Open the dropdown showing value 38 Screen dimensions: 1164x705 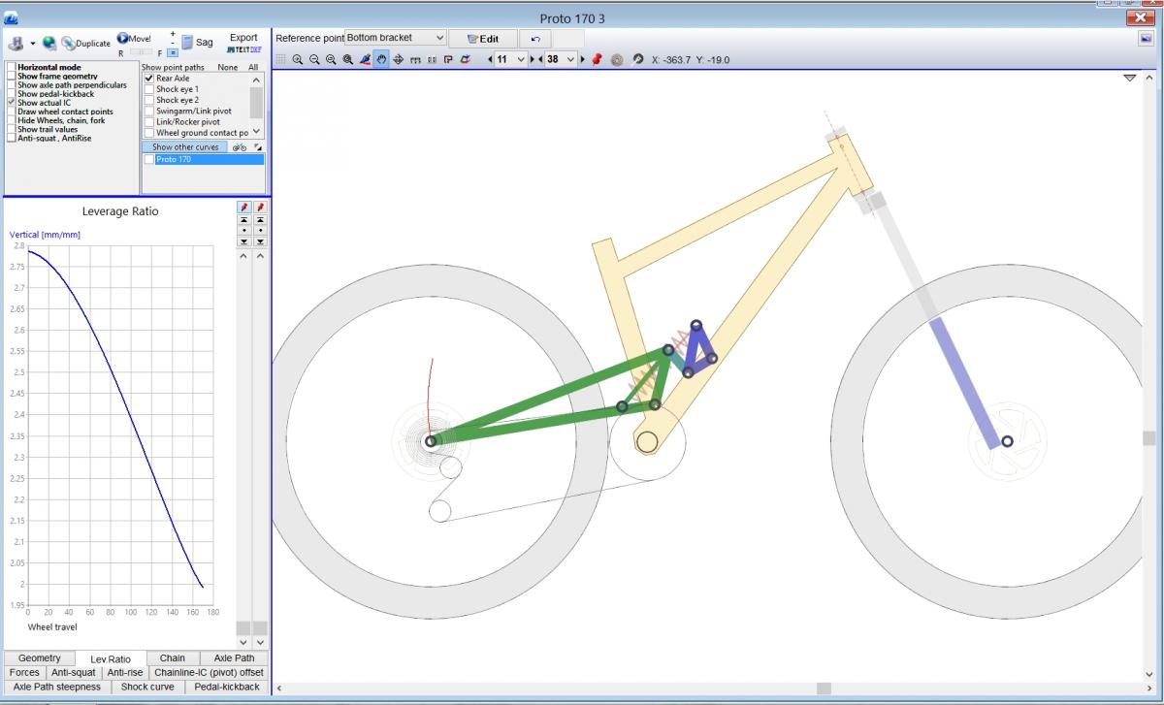tap(561, 59)
